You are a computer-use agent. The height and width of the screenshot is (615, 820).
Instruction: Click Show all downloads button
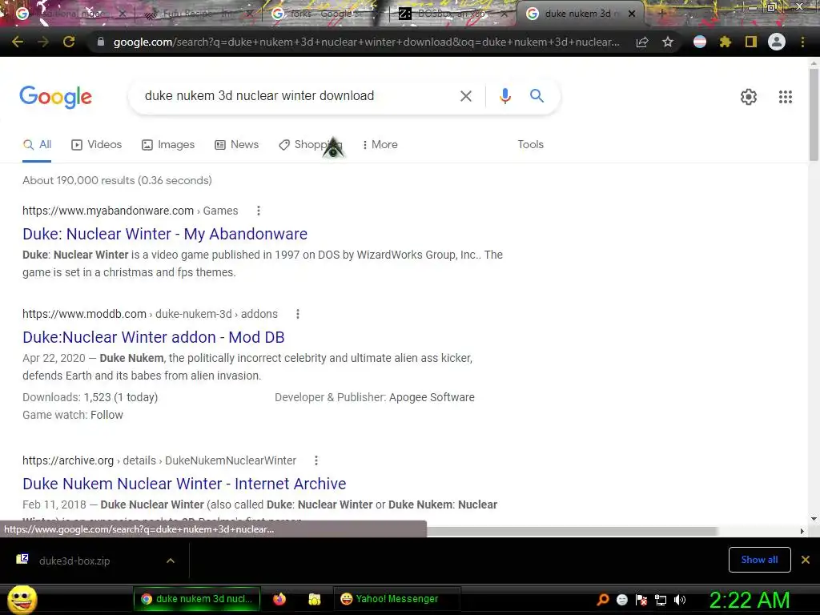pos(759,560)
